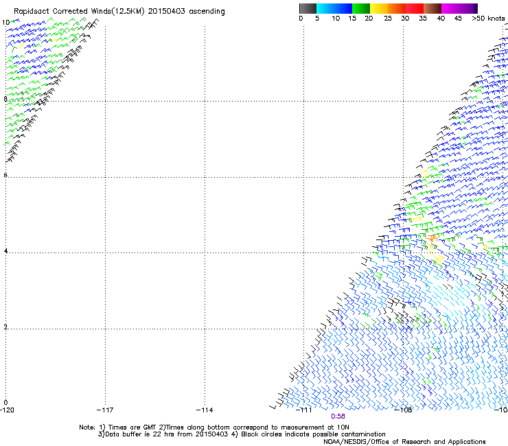Click the legend '45' knots tick label
Screen dimensions: 508x446
click(458, 19)
